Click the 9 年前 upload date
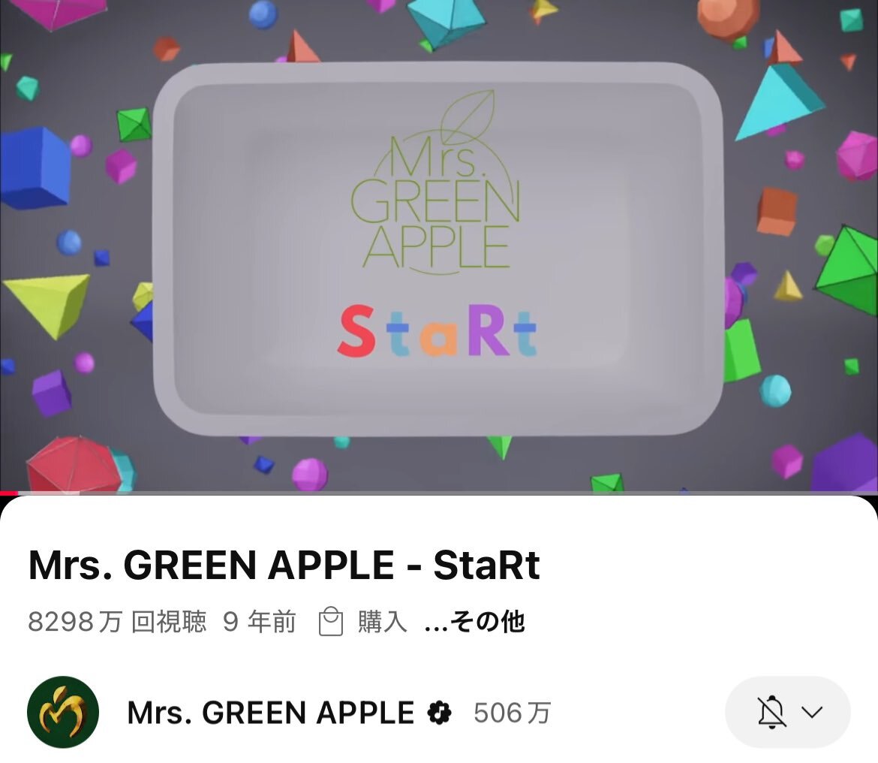 click(259, 621)
